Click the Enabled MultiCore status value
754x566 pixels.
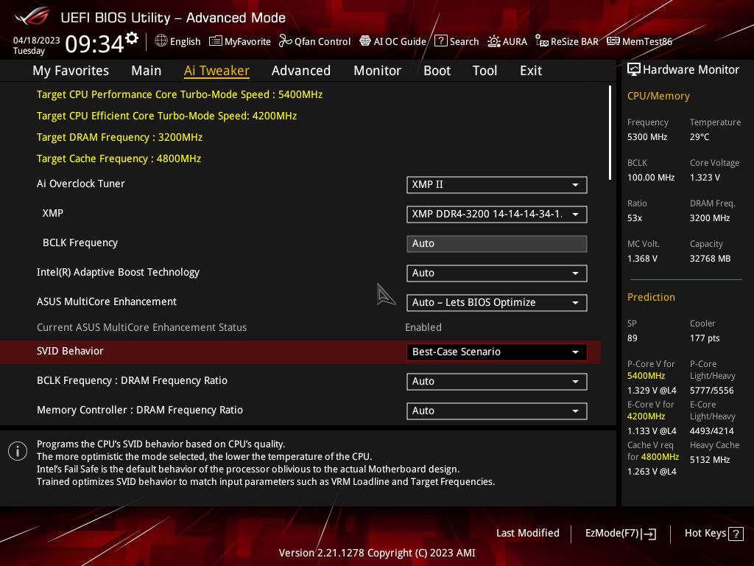pyautogui.click(x=423, y=328)
